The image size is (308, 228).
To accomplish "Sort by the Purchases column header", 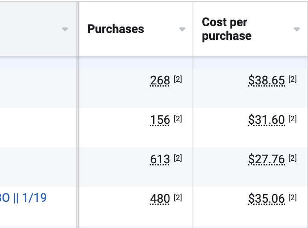I will point(115,29).
